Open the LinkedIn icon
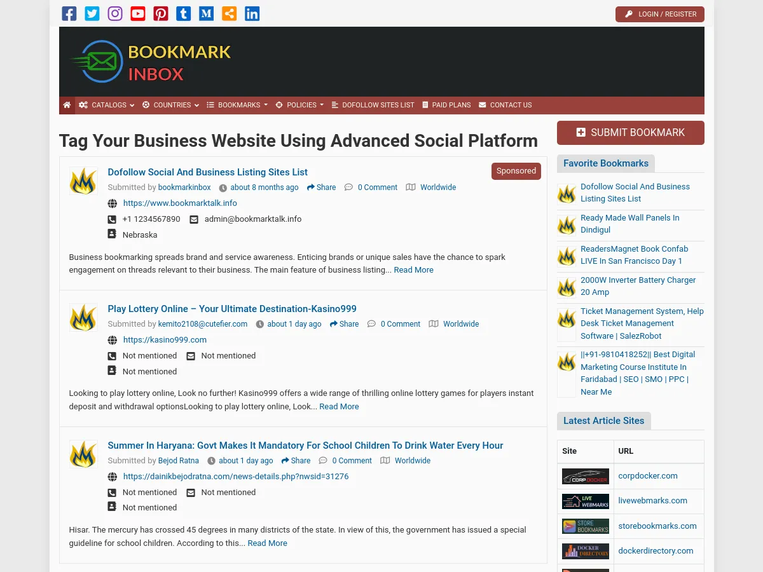The width and height of the screenshot is (763, 572). (x=252, y=14)
